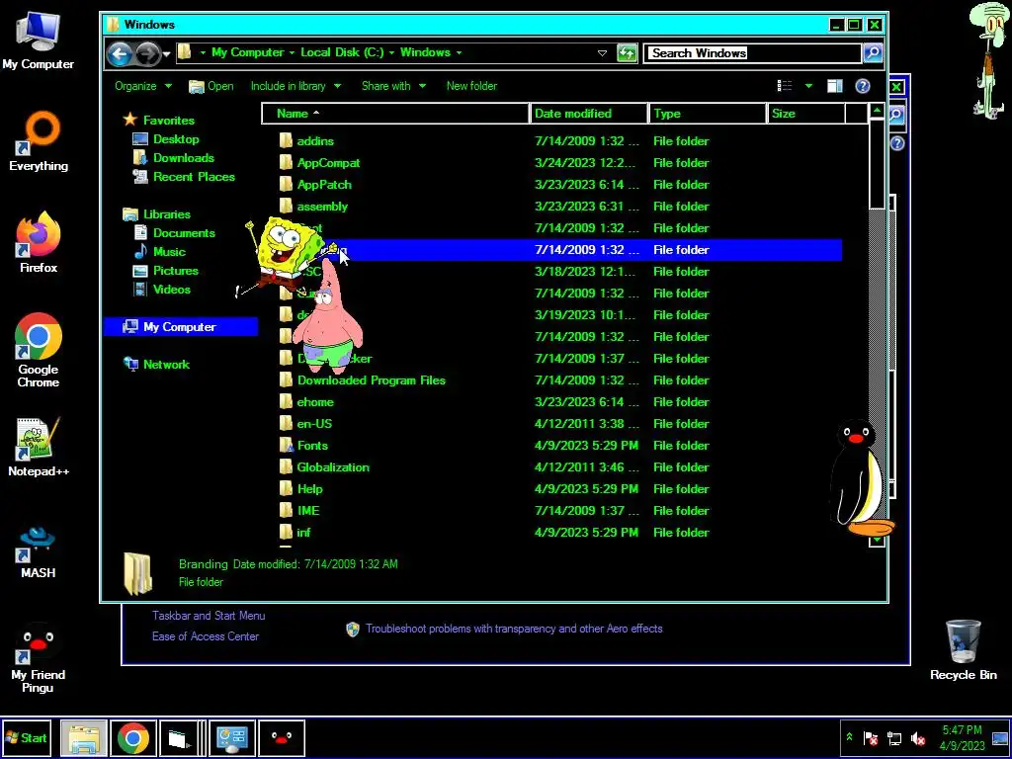Open Everything desktop shortcut
This screenshot has width=1012, height=759.
point(39,142)
